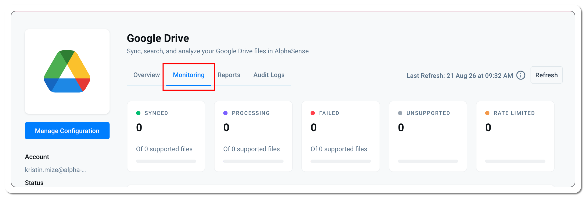Click the account email kristin.mize@alpha-…
586x198 pixels.
[x=55, y=170]
